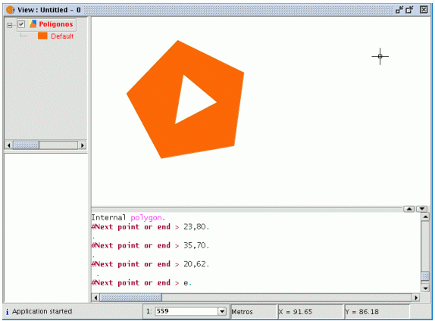The height and width of the screenshot is (321, 435).
Task: Expand console panel with up arrow divider
Action: [x=409, y=209]
